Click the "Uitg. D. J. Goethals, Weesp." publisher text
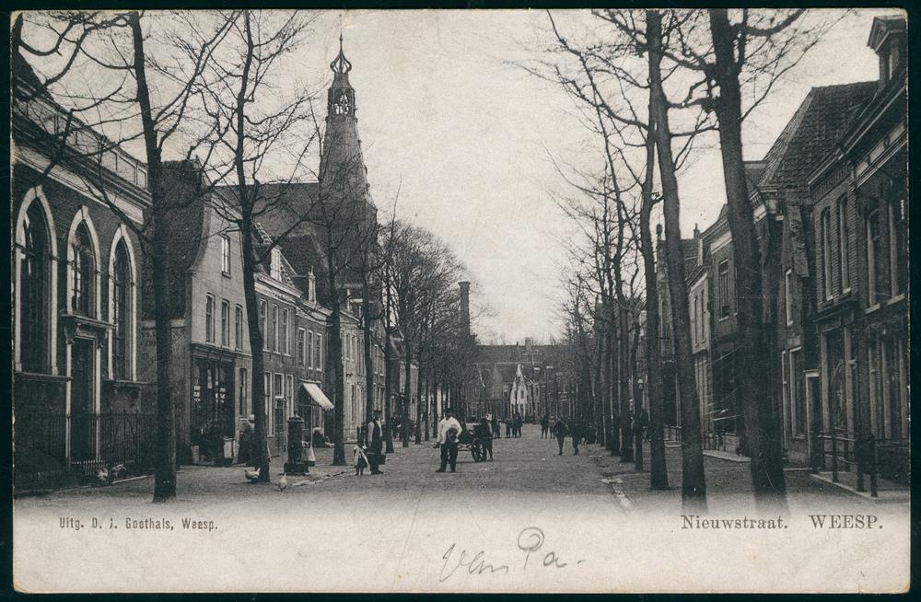921x602 pixels. pos(138,524)
